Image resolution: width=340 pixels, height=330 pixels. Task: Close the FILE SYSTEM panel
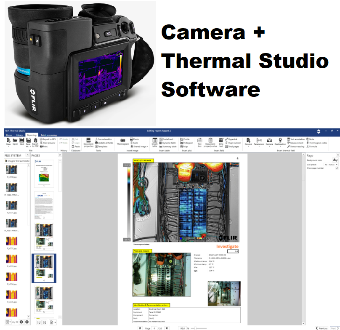tap(27, 155)
